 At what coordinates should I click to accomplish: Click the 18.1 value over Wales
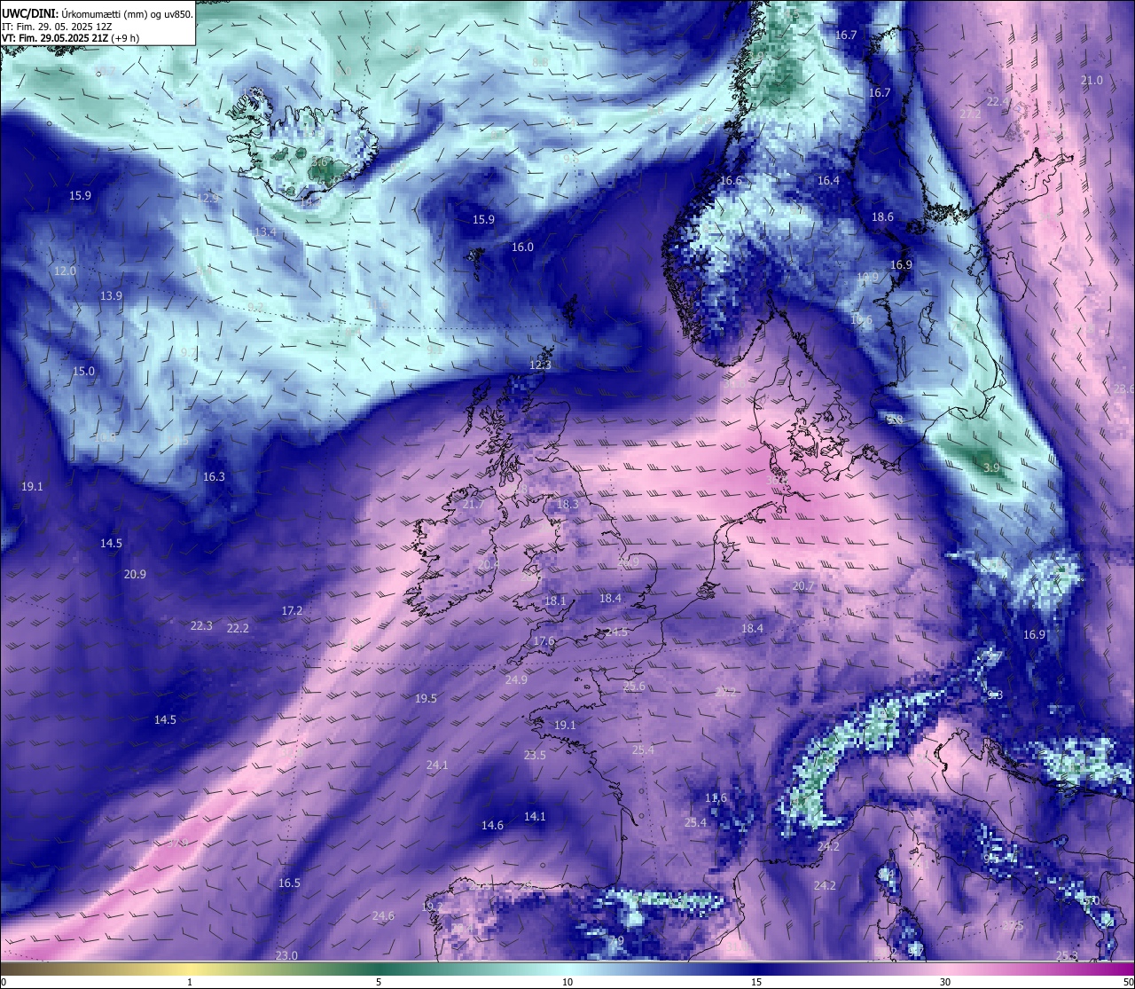coord(555,601)
